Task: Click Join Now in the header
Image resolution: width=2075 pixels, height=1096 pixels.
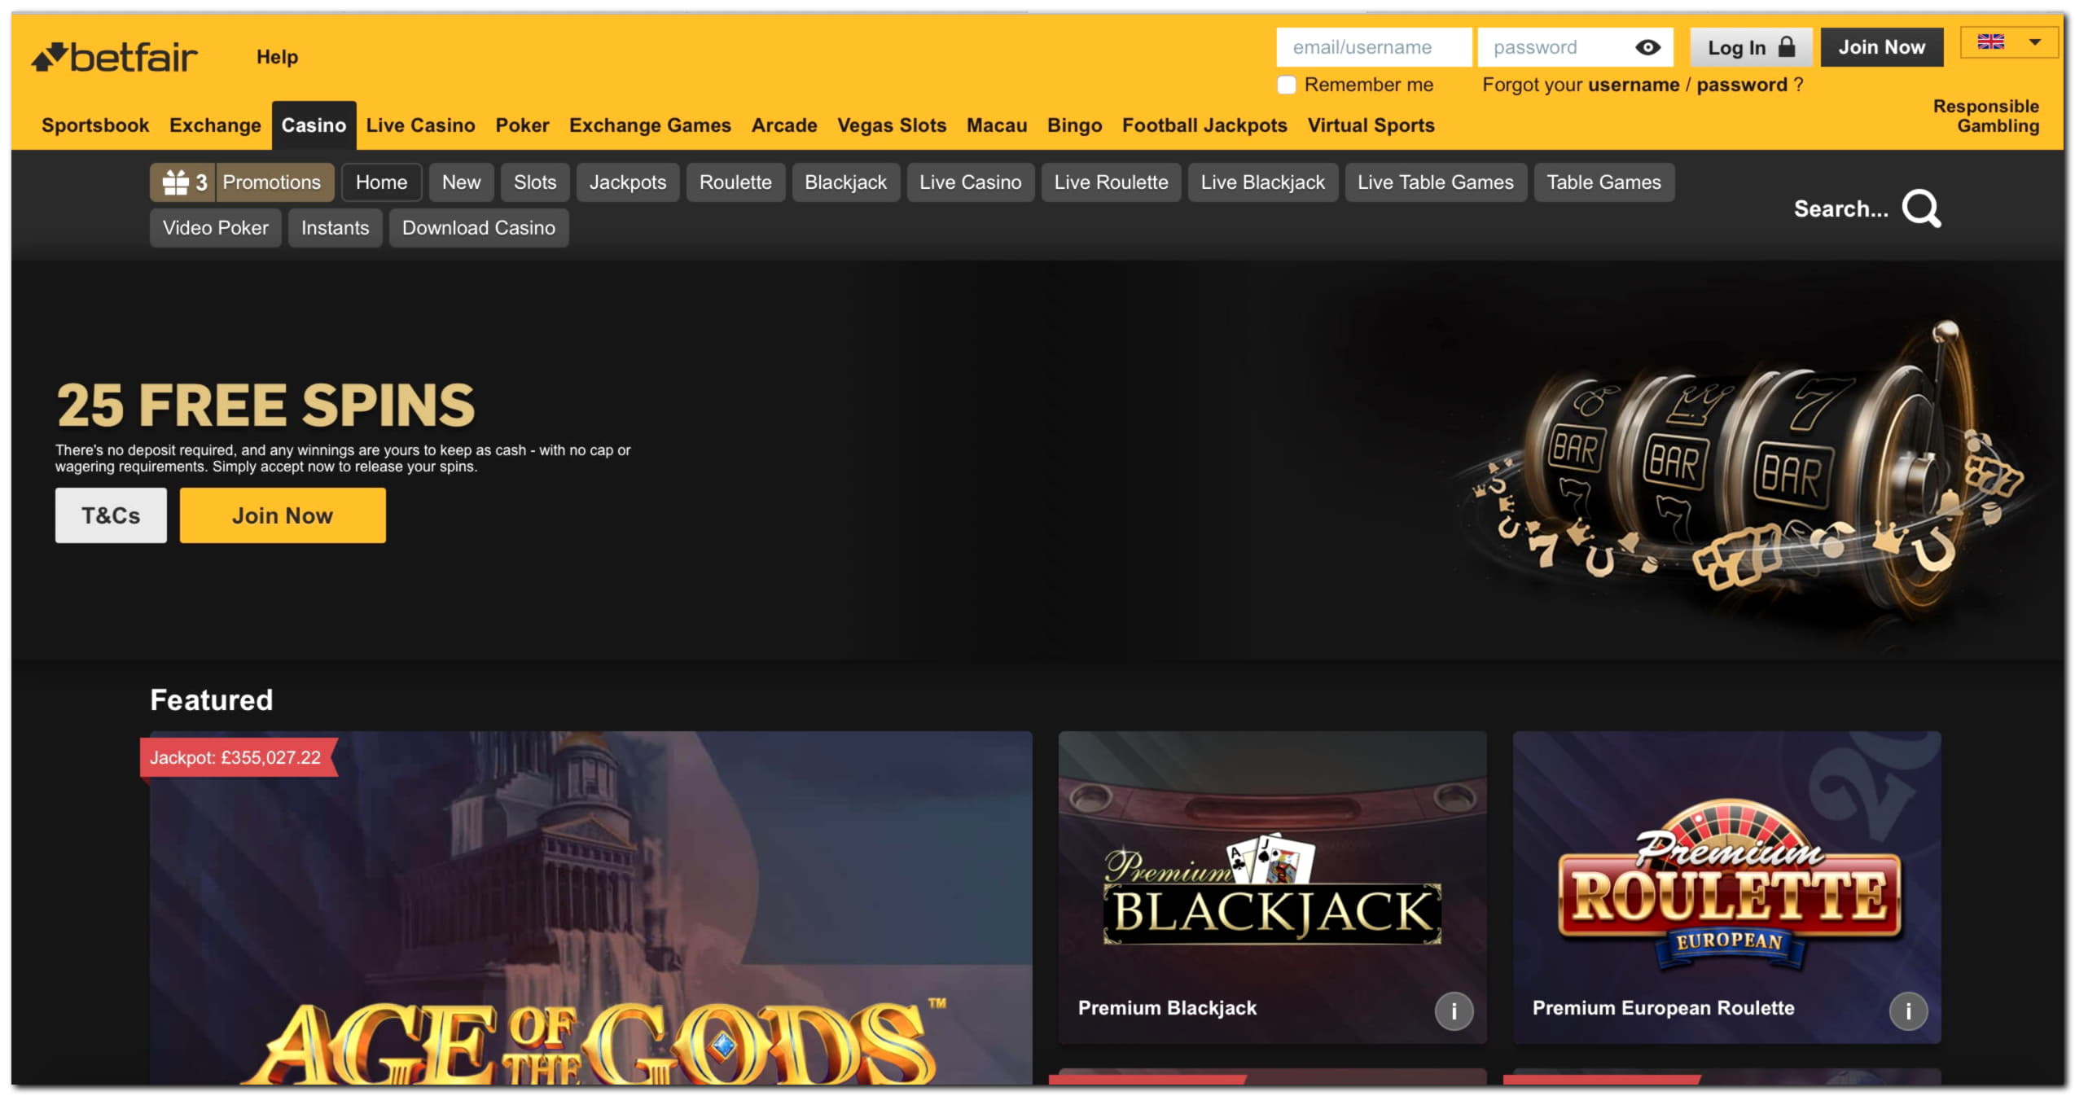Action: pos(1881,47)
